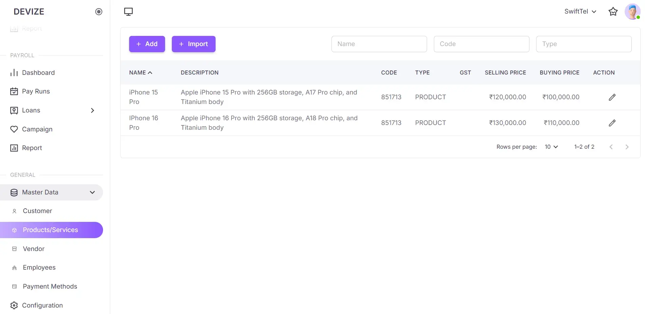Viewport: 645px width, 314px height.
Task: Open Configuration in the sidebar
Action: 52,306
